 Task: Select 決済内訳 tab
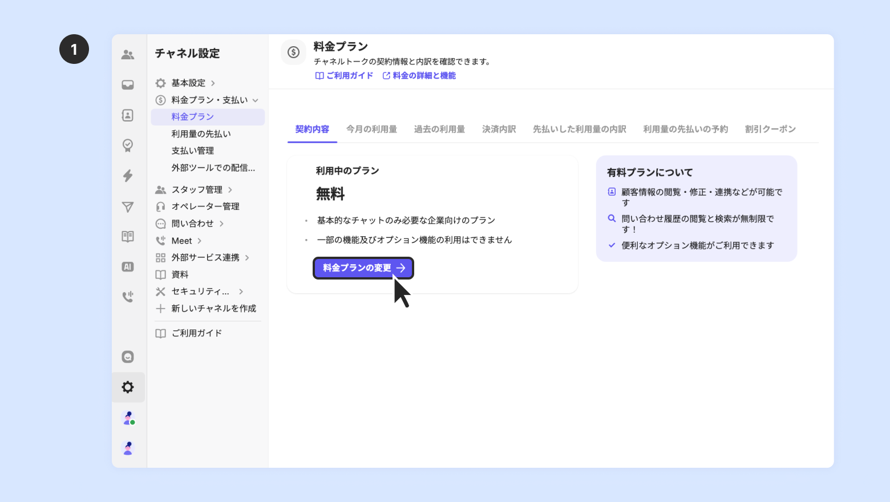pyautogui.click(x=499, y=129)
